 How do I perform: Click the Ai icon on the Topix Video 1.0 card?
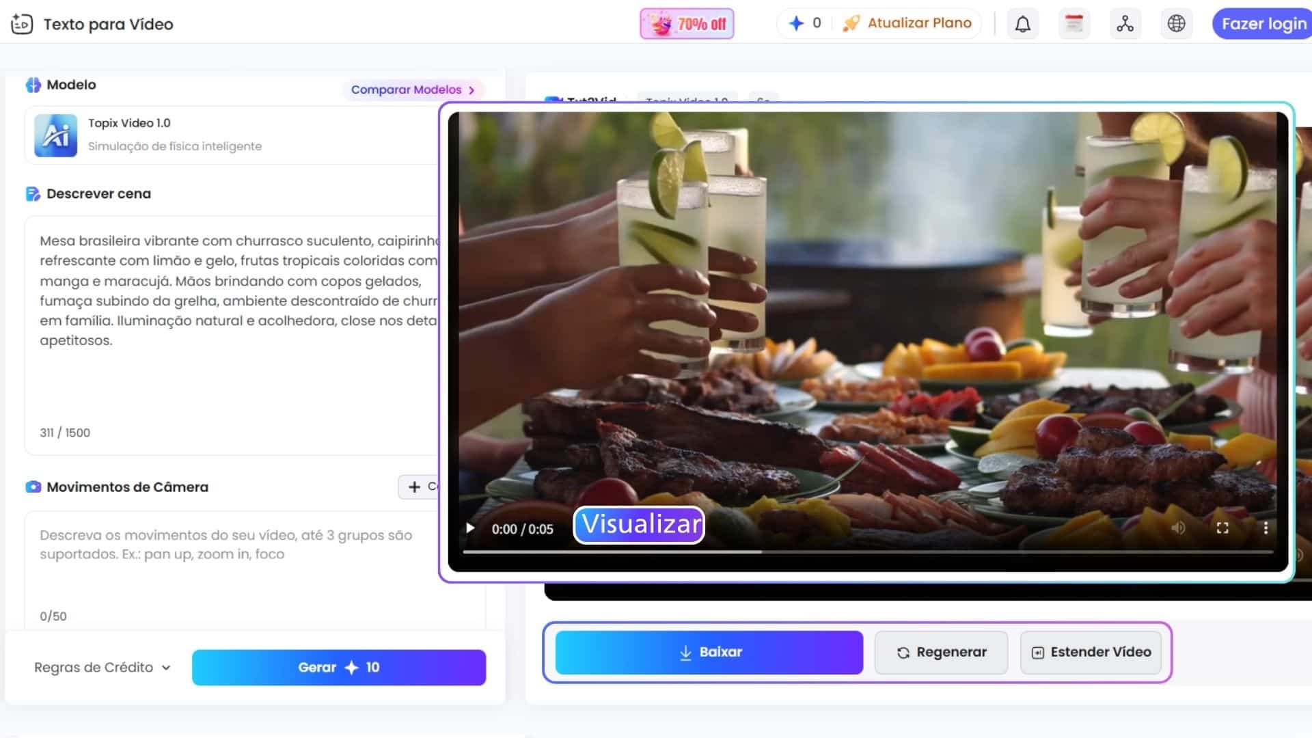click(56, 135)
